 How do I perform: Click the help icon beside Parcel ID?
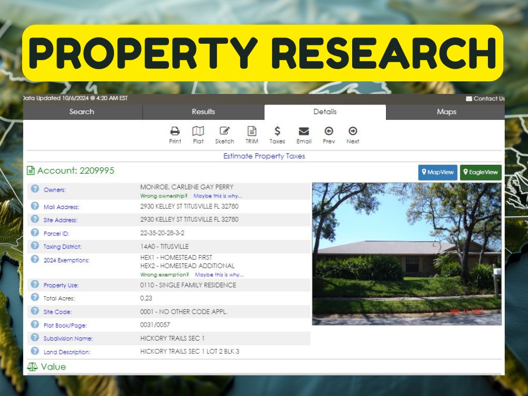35,232
